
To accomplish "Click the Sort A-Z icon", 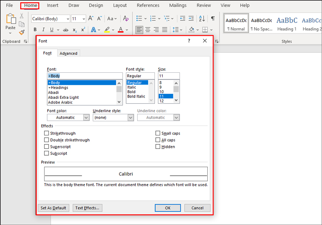I will 202,19.
